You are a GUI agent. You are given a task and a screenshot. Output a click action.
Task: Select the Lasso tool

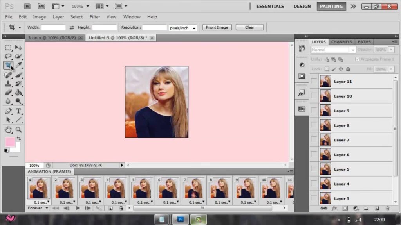[x=8, y=57]
